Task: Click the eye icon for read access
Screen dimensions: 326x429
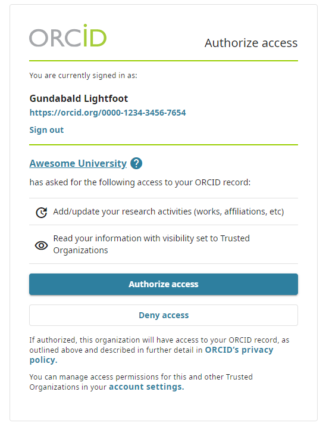Action: (x=41, y=245)
